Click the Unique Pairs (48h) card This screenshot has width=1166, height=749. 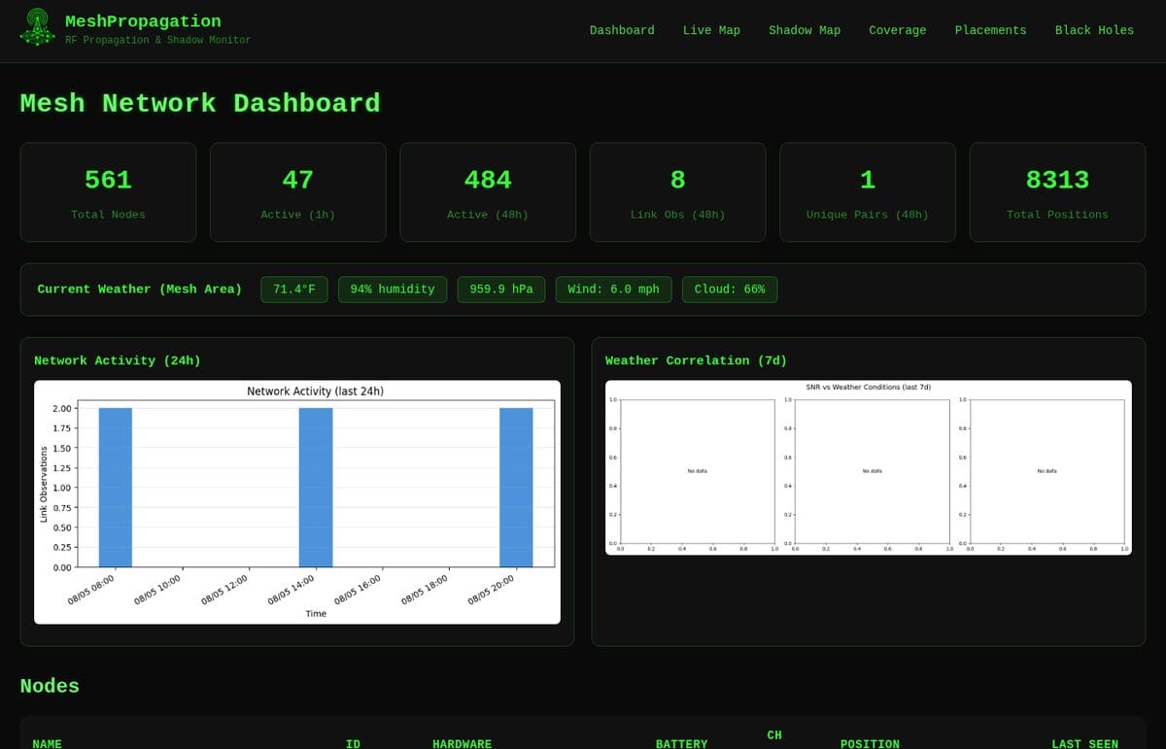tap(868, 192)
